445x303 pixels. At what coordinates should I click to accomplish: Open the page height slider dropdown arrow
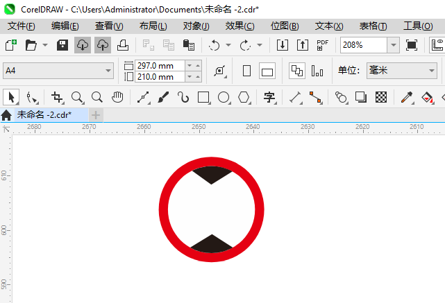(190, 77)
